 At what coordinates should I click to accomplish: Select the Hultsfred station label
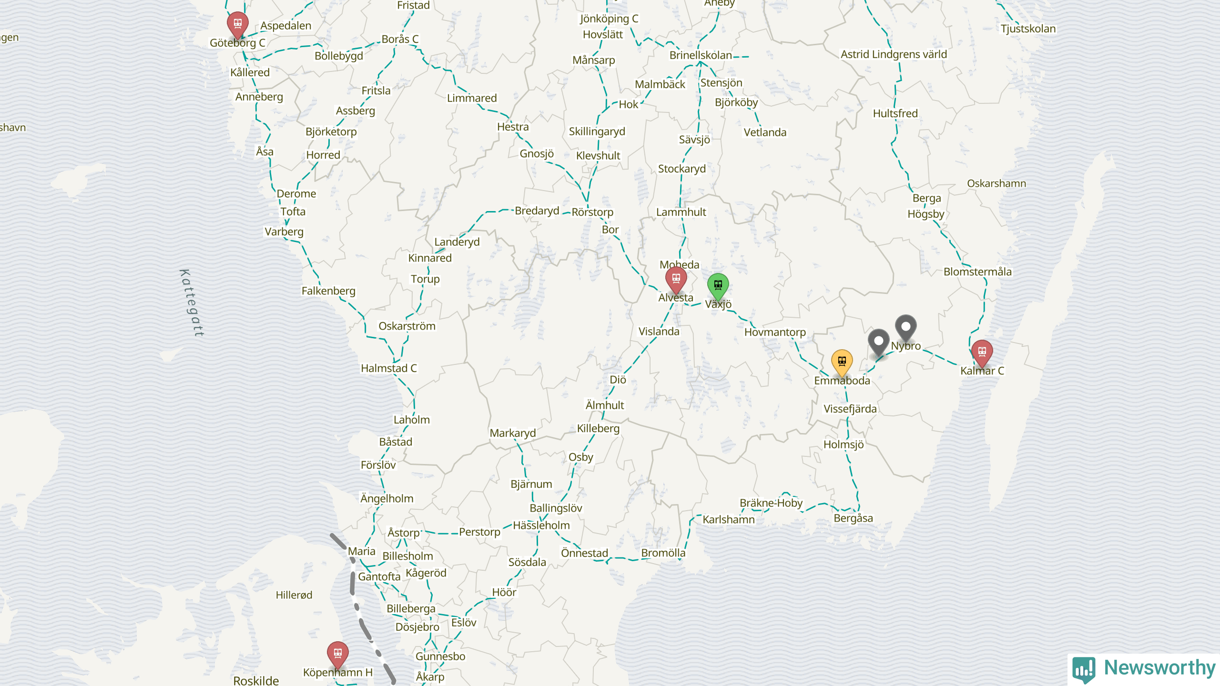point(895,113)
